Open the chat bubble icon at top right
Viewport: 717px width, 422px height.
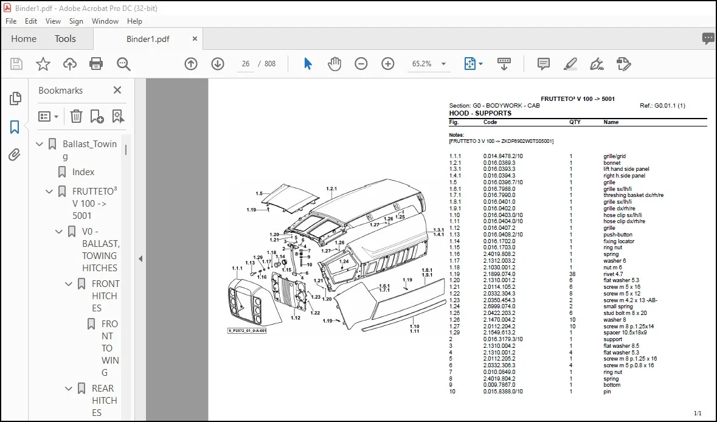[x=708, y=39]
